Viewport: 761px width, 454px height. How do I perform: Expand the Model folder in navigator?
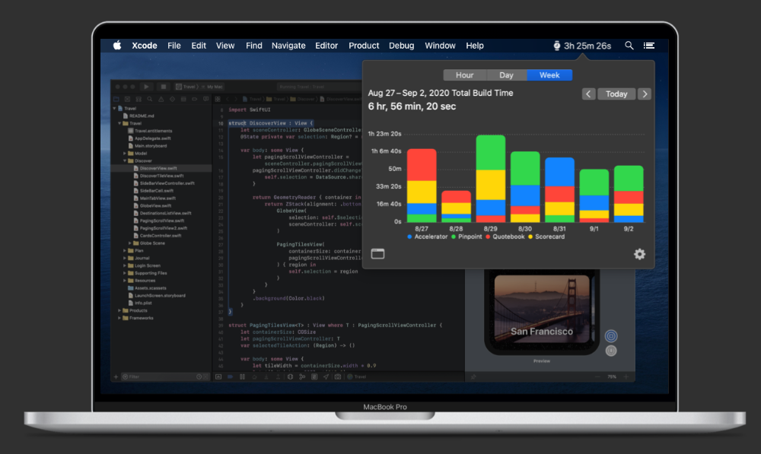(x=126, y=153)
